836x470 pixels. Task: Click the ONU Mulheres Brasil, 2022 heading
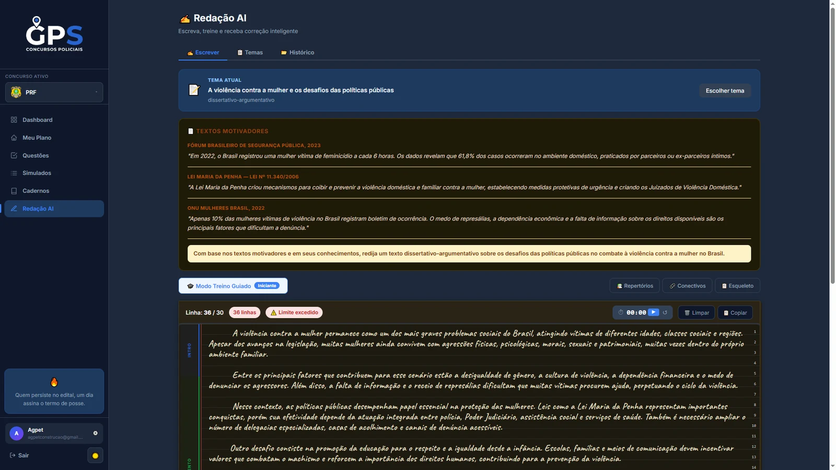[x=226, y=208]
